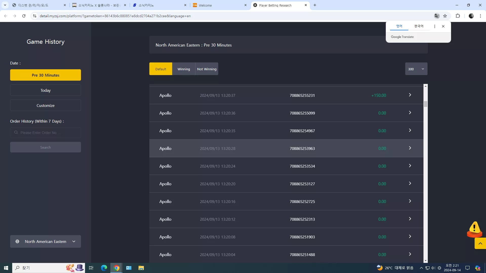Click the Google Translate icon in address bar
Image resolution: width=486 pixels, height=273 pixels.
(x=437, y=16)
